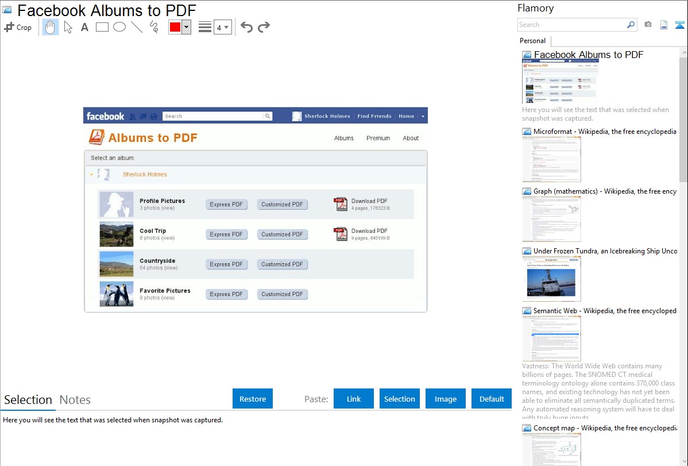Pick the straight line tool
Viewport: 688px width, 466px height.
(x=137, y=27)
